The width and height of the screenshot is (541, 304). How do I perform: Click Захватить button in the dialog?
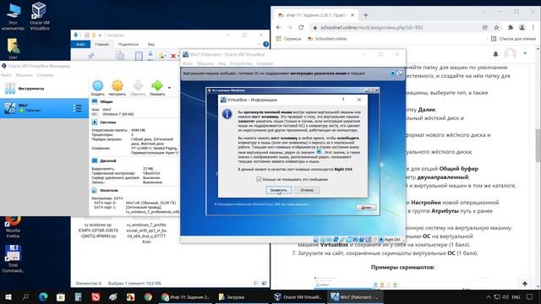[x=278, y=190]
